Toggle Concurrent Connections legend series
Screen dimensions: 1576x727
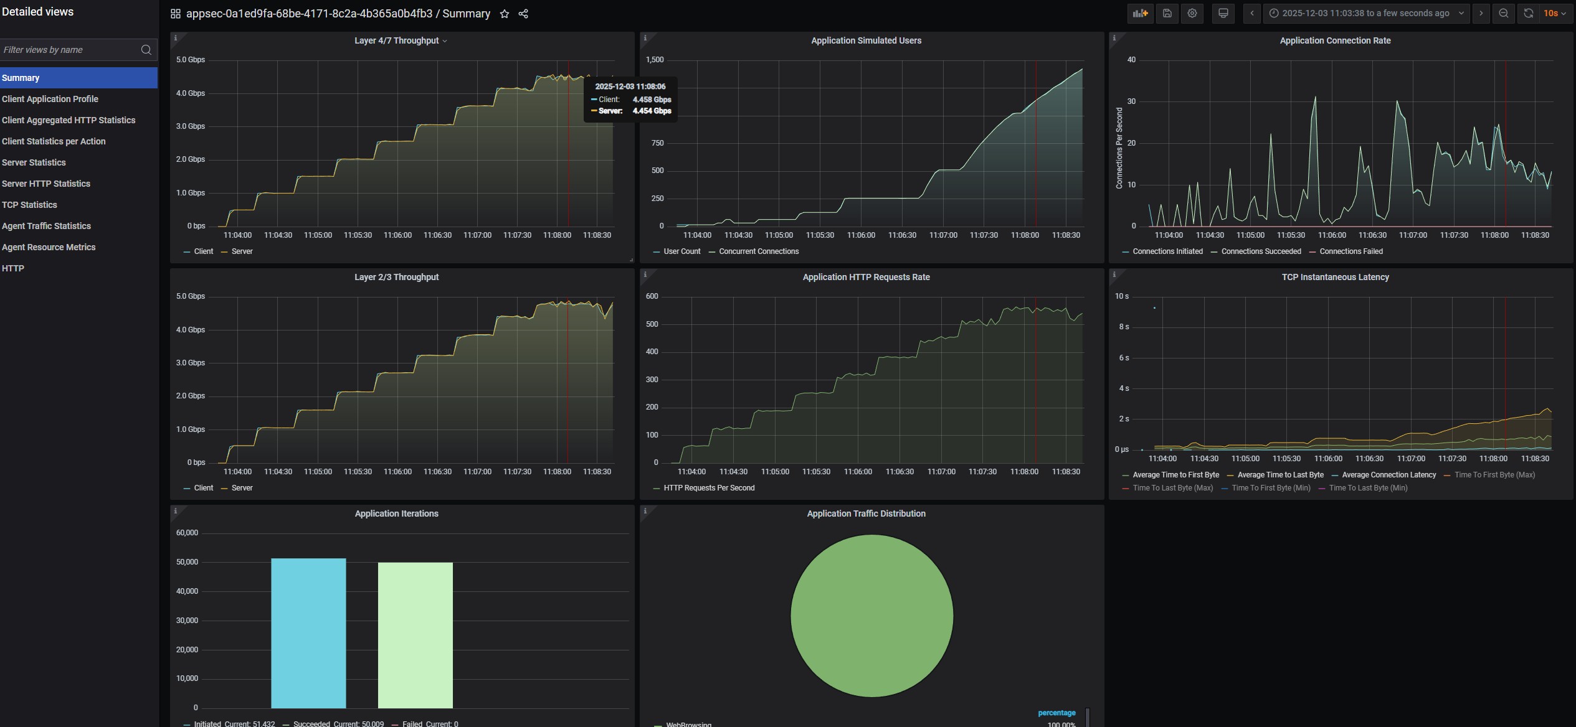point(758,251)
